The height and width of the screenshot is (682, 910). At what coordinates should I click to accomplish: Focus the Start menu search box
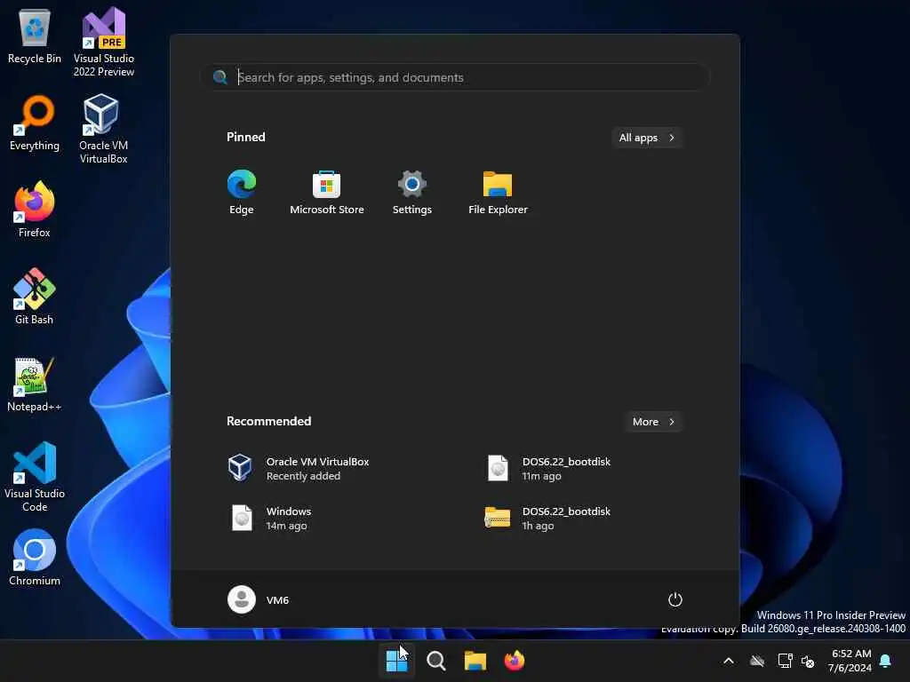(456, 77)
